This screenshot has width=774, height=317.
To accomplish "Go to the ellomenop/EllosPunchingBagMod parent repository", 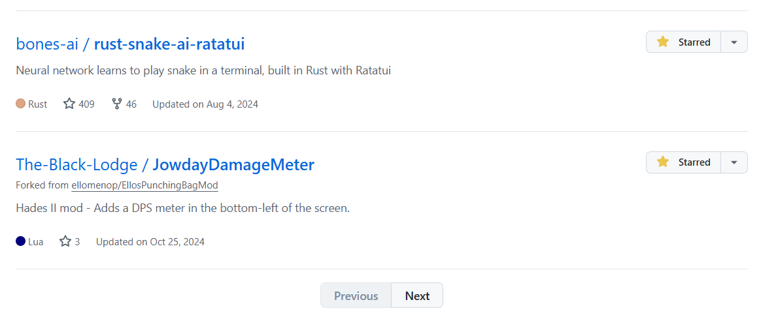I will (144, 185).
